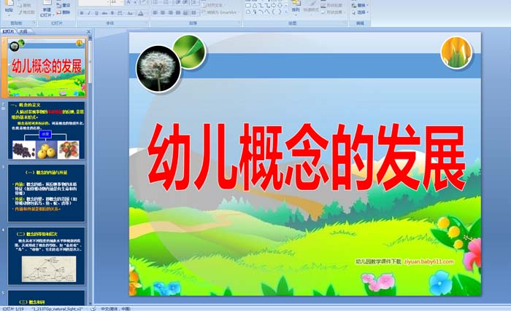Screen dimensions: 511x311
Task: Toggle Italic formatting
Action: (x=89, y=13)
